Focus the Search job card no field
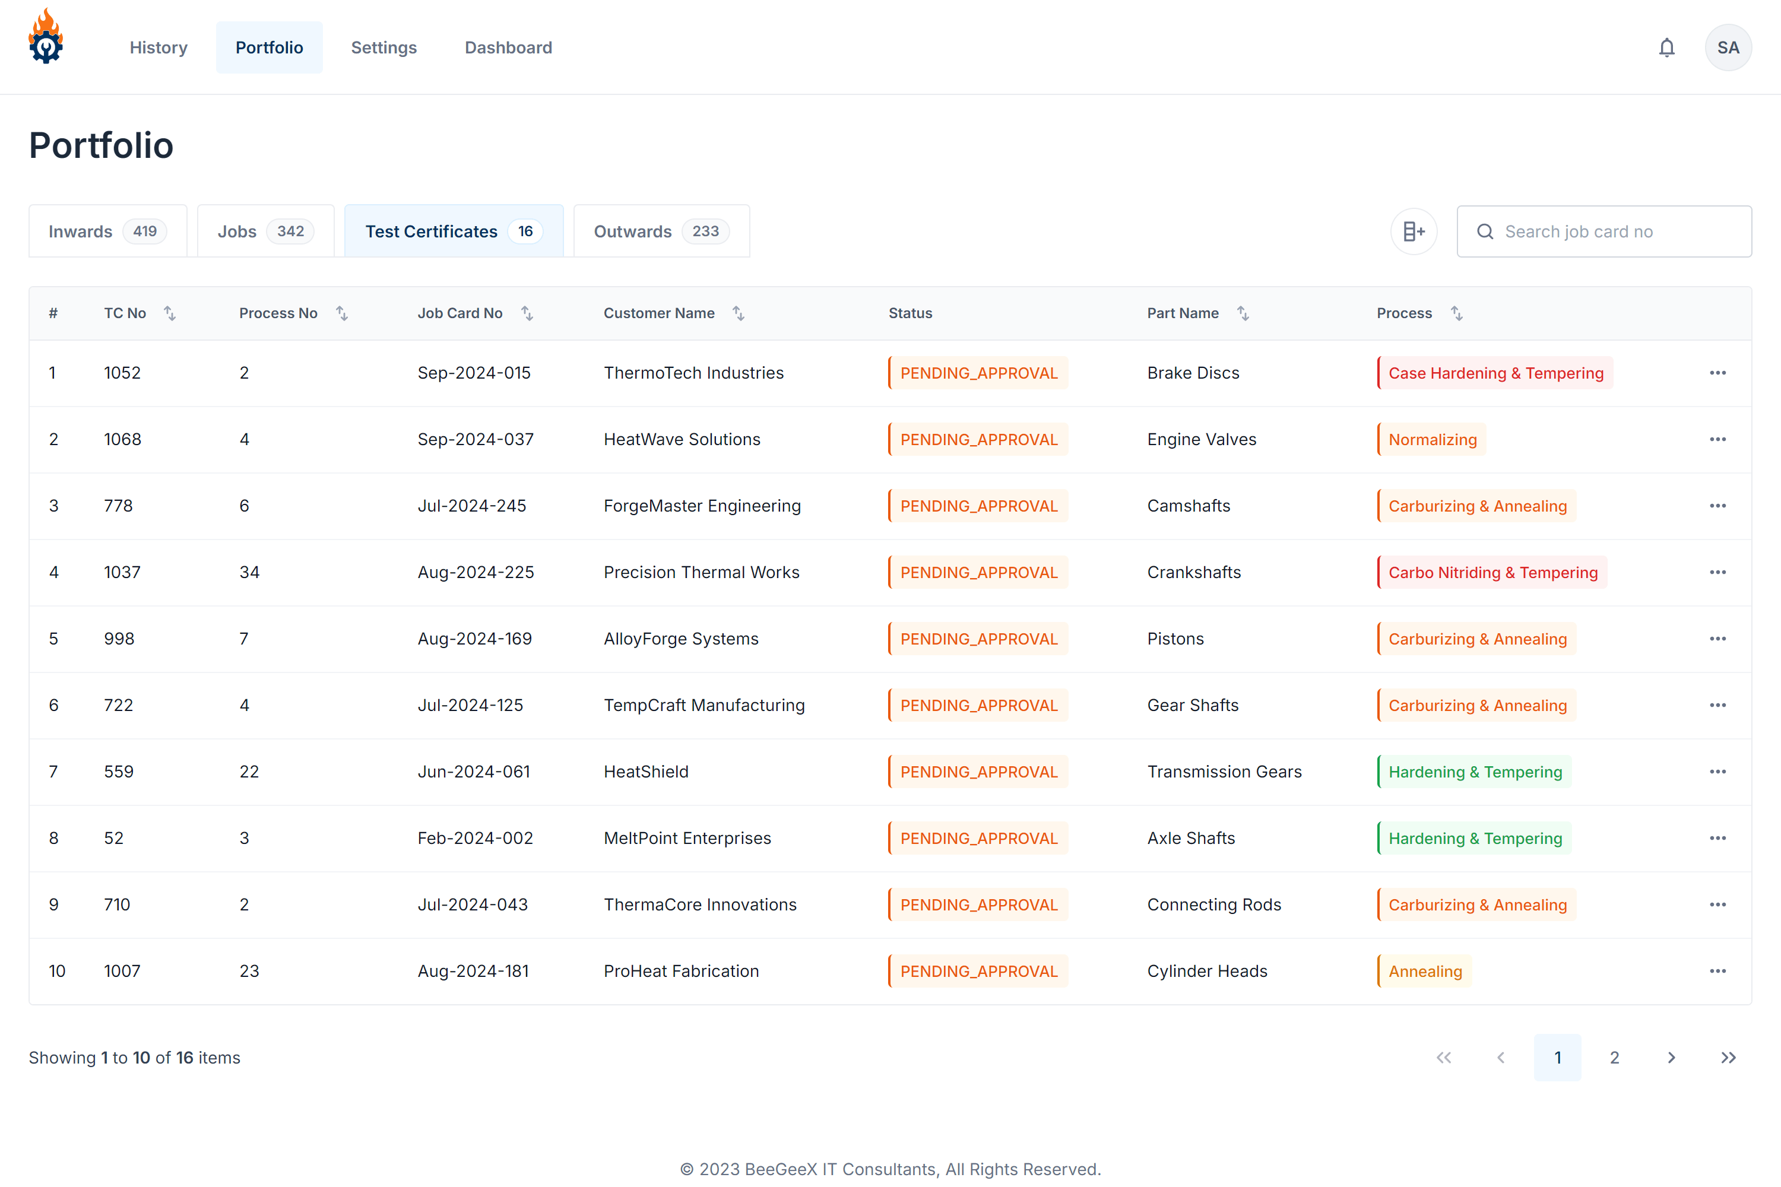 (x=1604, y=231)
